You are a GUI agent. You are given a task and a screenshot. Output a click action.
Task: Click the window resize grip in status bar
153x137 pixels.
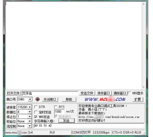click(144, 133)
